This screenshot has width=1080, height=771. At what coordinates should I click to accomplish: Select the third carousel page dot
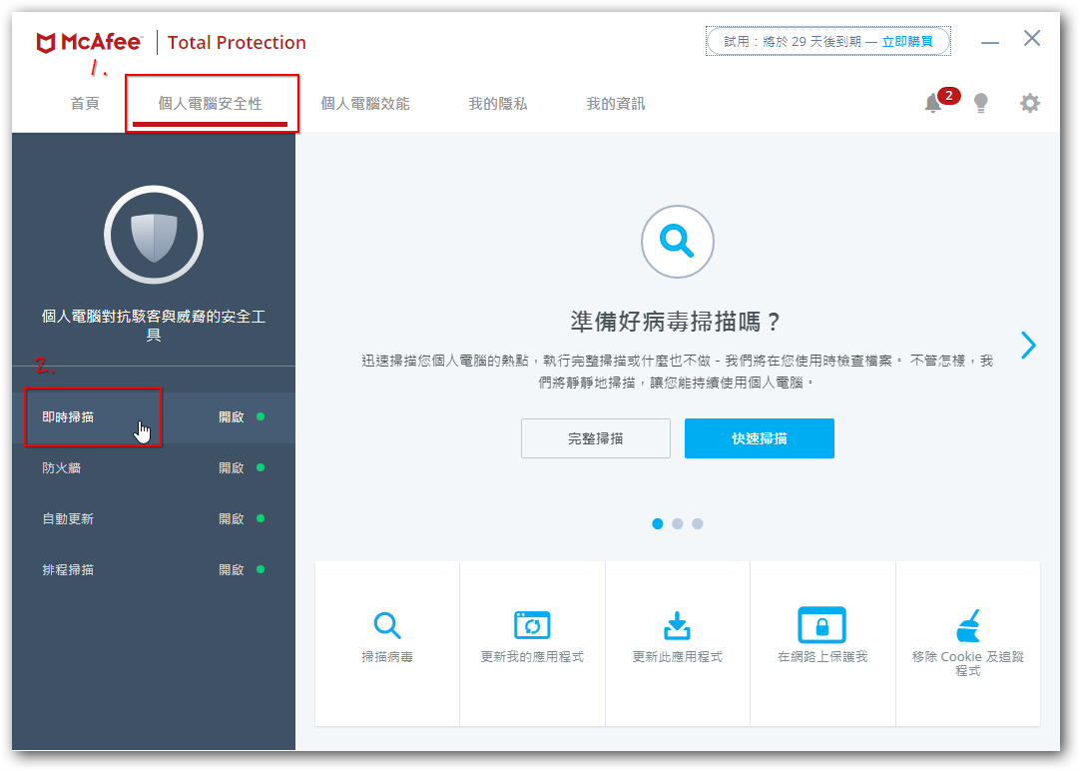click(698, 523)
